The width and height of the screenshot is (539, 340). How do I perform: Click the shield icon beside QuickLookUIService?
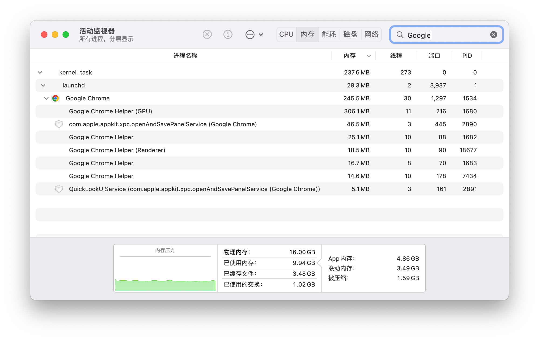pos(59,189)
